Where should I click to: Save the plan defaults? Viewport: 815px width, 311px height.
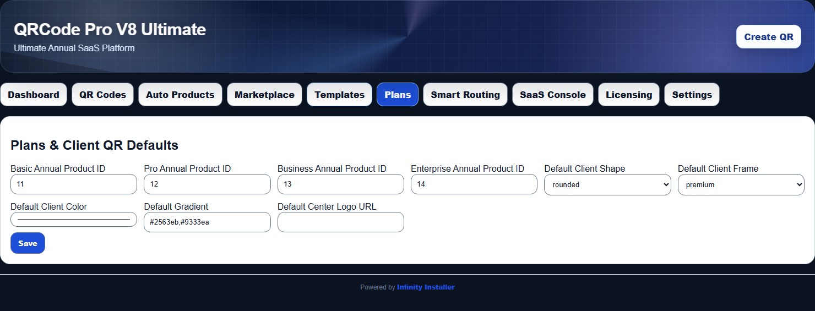pos(28,243)
